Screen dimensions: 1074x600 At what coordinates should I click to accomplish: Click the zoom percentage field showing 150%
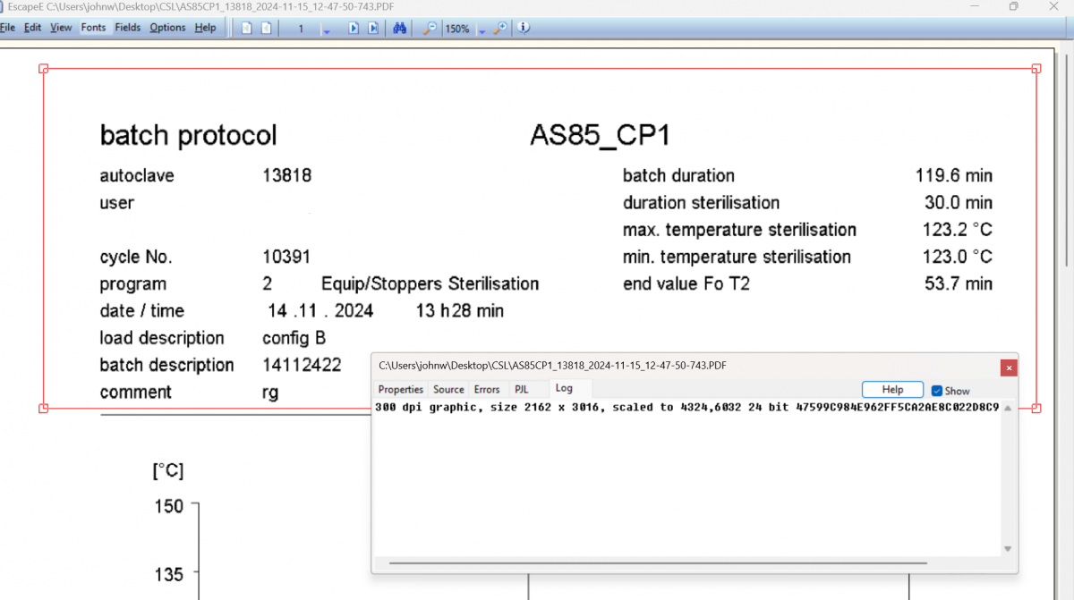point(458,29)
